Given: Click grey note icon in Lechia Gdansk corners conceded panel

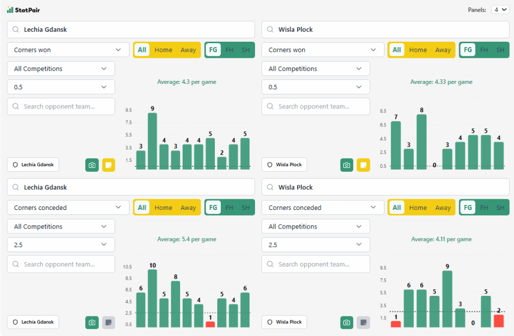Looking at the screenshot, I should tap(108, 322).
